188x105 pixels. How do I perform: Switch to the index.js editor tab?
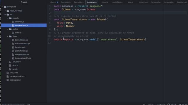[x=105, y=2]
